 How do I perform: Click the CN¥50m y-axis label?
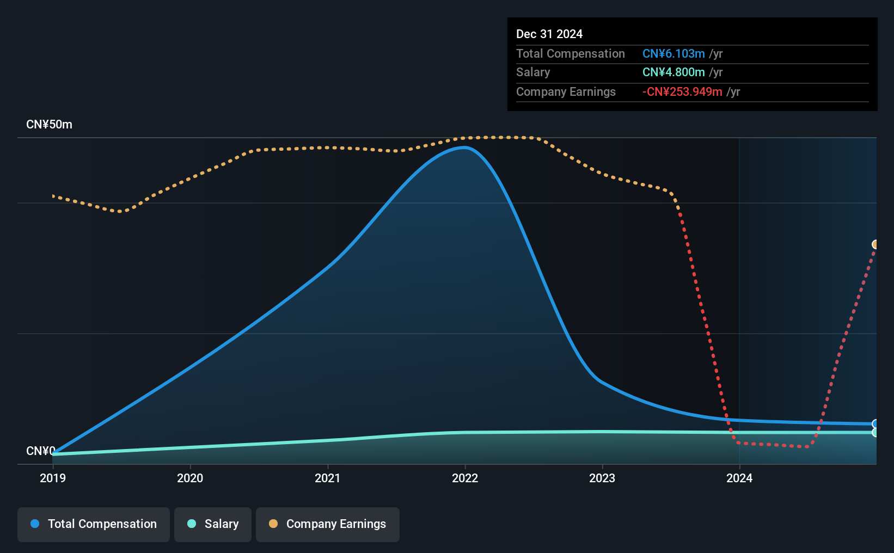(49, 125)
